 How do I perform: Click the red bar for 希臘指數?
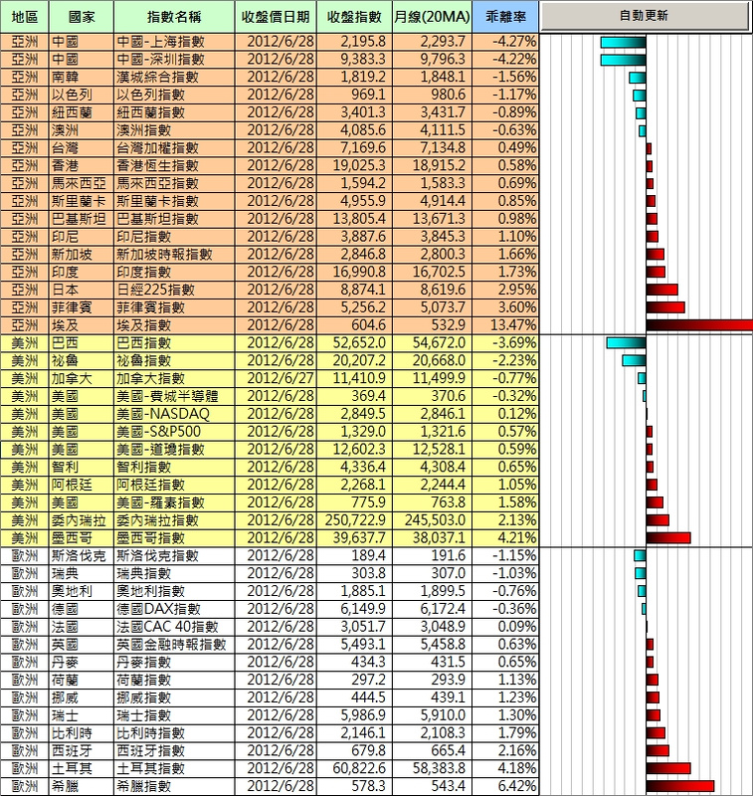pyautogui.click(x=680, y=786)
